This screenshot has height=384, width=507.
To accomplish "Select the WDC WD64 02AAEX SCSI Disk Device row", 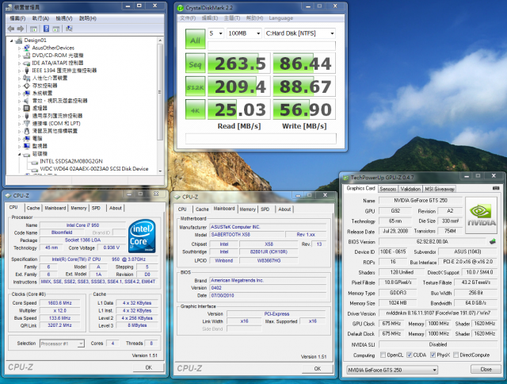I will (94, 169).
